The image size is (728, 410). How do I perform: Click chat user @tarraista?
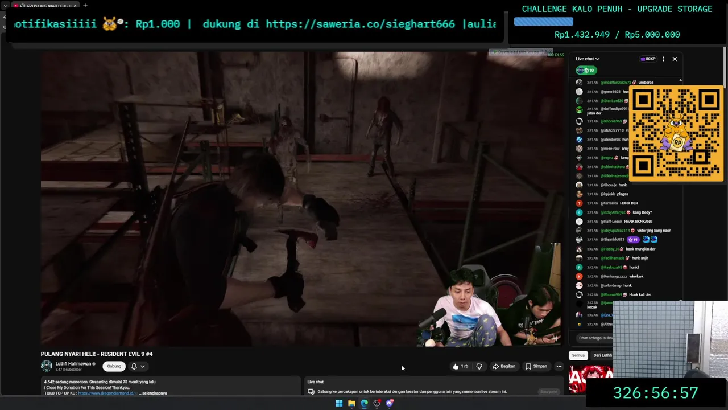pyautogui.click(x=610, y=203)
